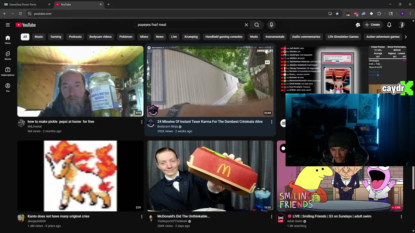Image resolution: width=415 pixels, height=233 pixels.
Task: Open the notifications bell
Action: coord(389,25)
